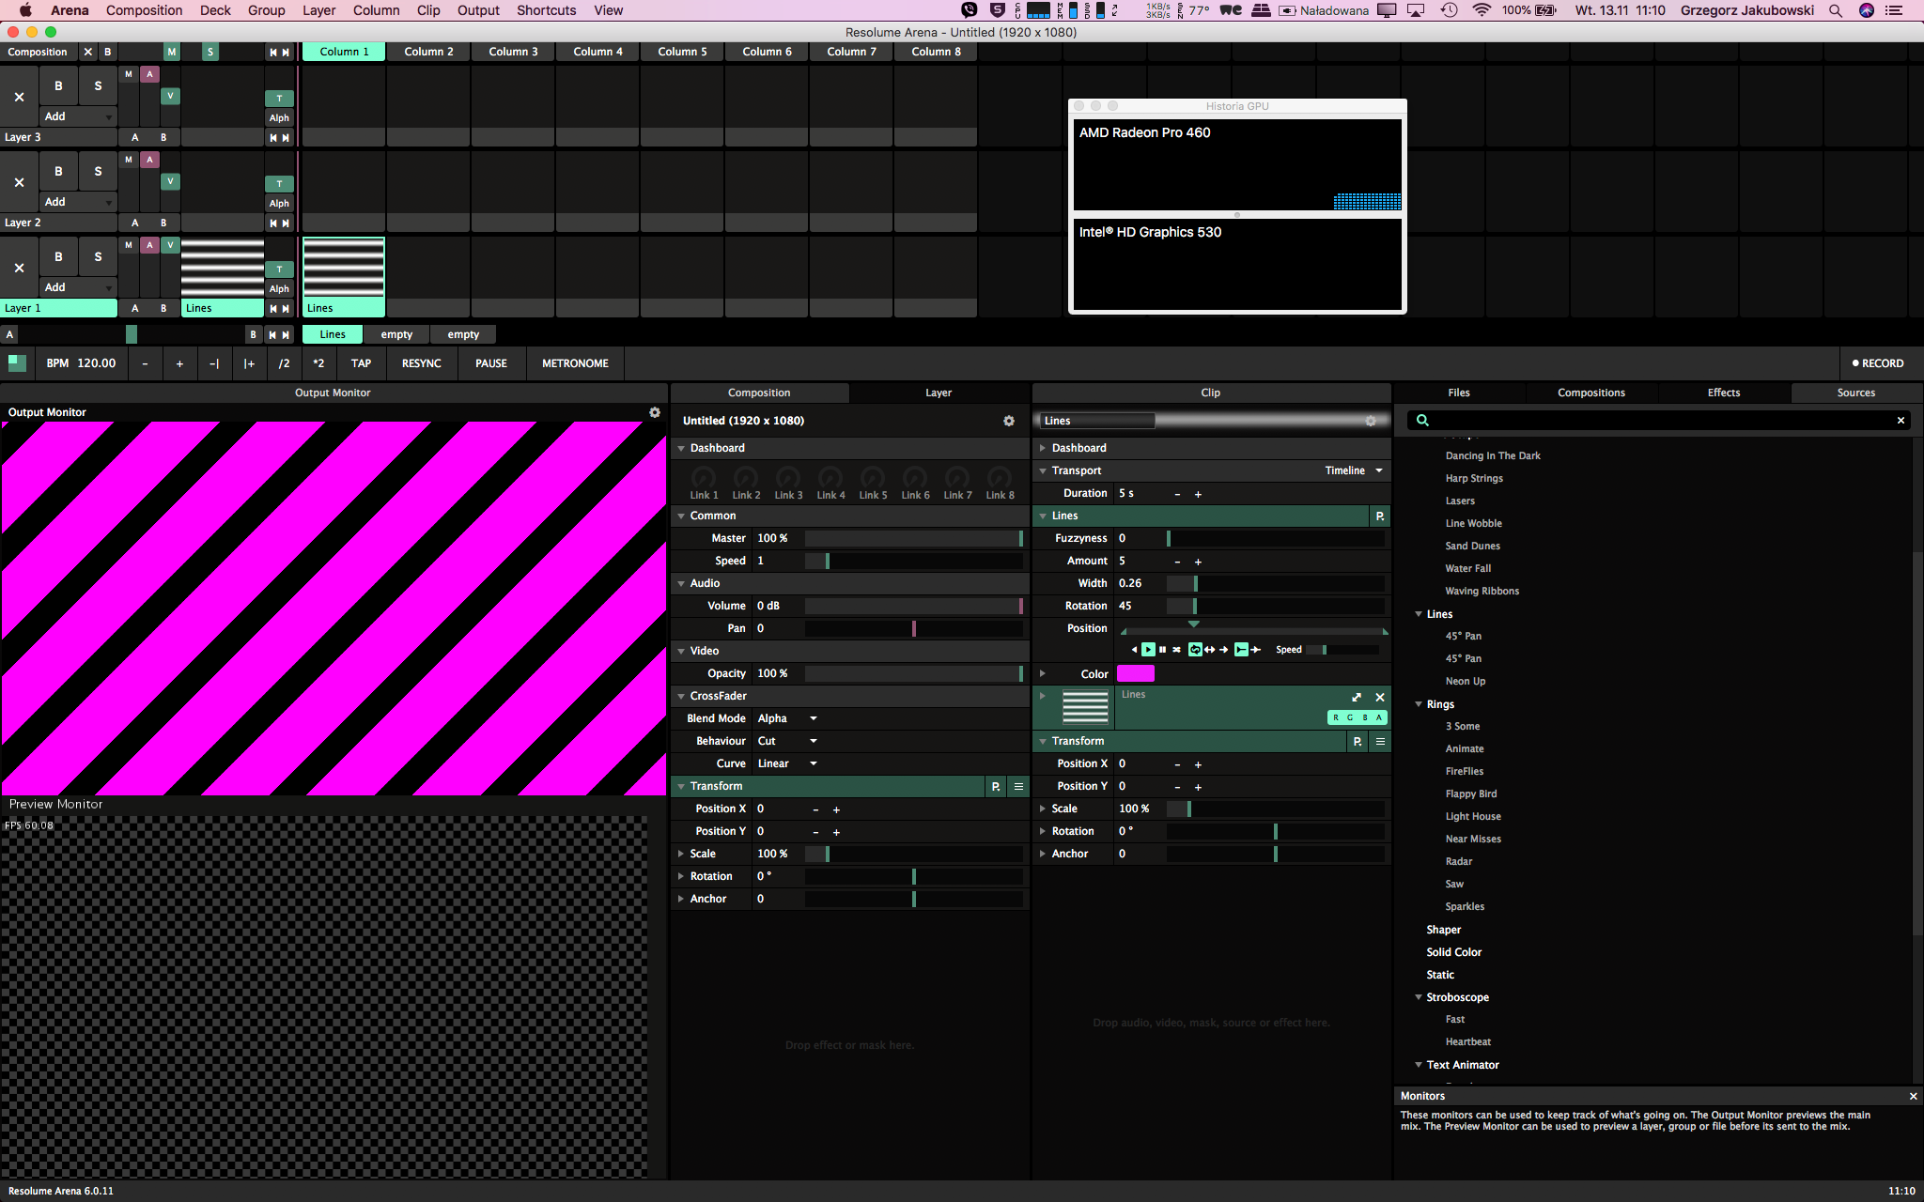Select the Column 4 header

pyautogui.click(x=597, y=52)
